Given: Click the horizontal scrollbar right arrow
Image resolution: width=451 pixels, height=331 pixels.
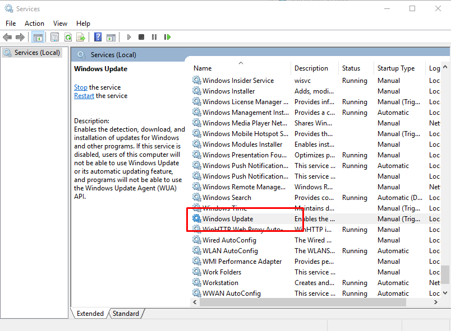Looking at the screenshot, I should point(436,302).
